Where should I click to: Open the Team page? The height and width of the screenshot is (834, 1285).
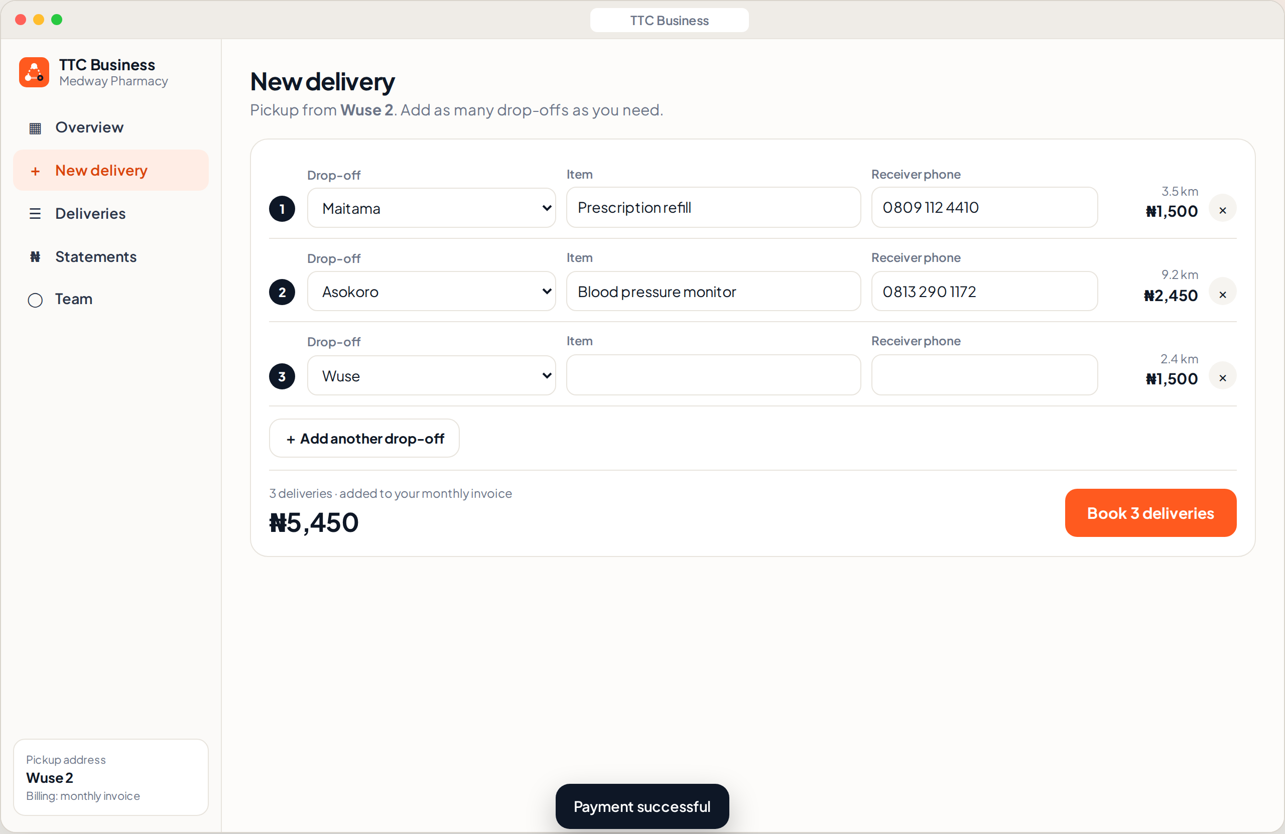click(x=111, y=299)
